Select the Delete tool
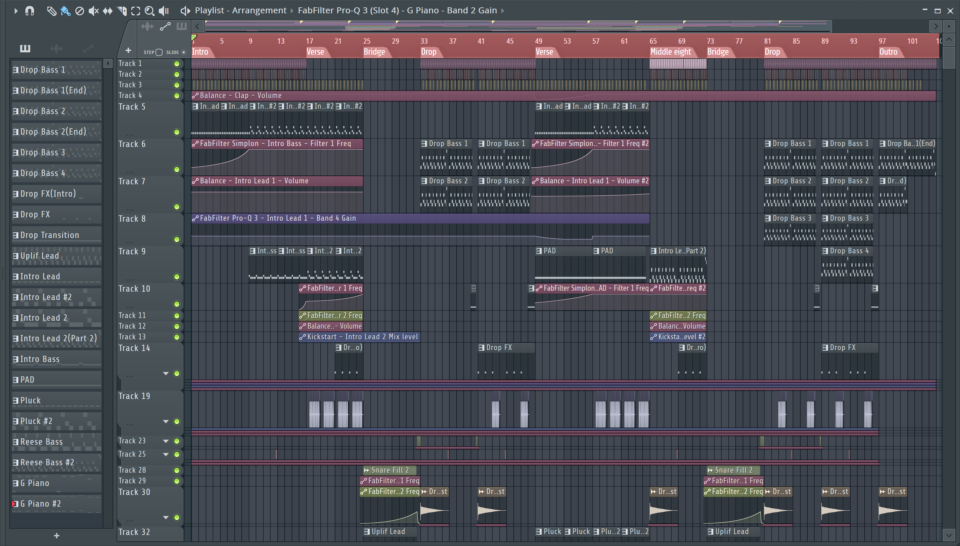The image size is (960, 546). [x=79, y=11]
